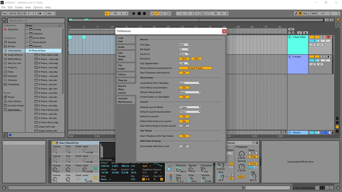Toggle computer MIDI keyboard icon
The width and height of the screenshot is (342, 192).
[x=300, y=13]
